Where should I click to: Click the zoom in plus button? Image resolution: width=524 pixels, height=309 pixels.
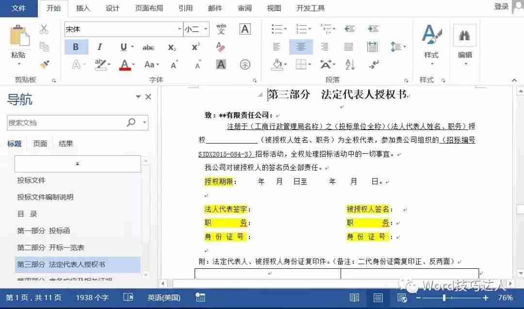(x=486, y=298)
